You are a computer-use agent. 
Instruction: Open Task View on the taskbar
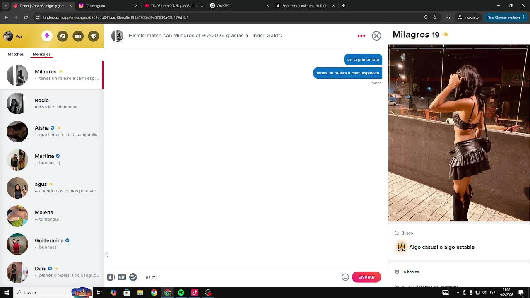[99, 293]
